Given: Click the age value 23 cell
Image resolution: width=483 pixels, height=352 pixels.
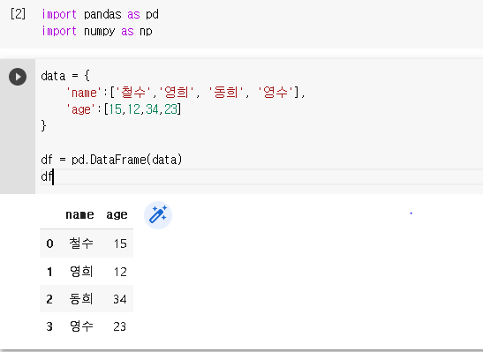Looking at the screenshot, I should pyautogui.click(x=120, y=326).
